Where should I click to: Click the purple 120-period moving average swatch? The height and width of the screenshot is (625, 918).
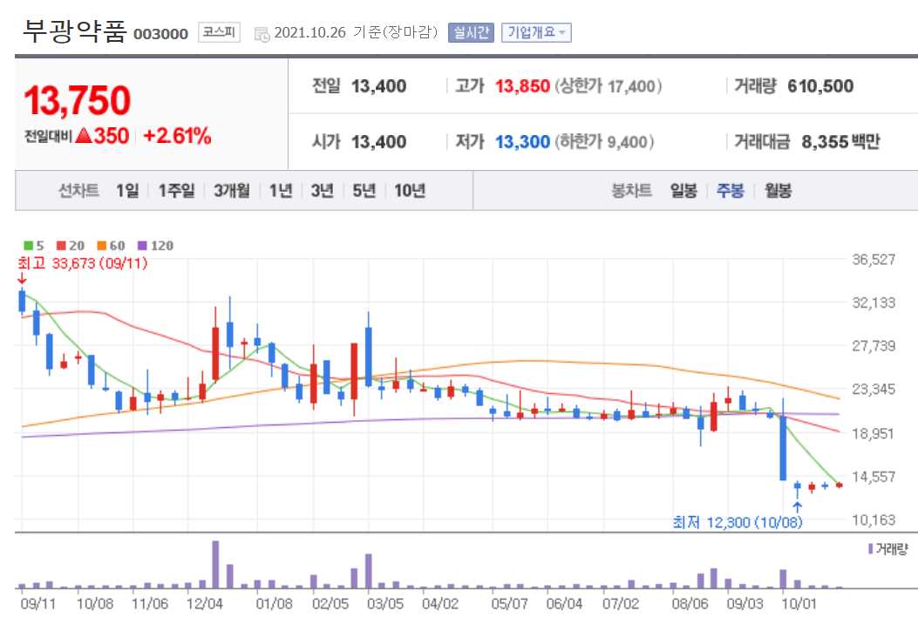(x=142, y=246)
